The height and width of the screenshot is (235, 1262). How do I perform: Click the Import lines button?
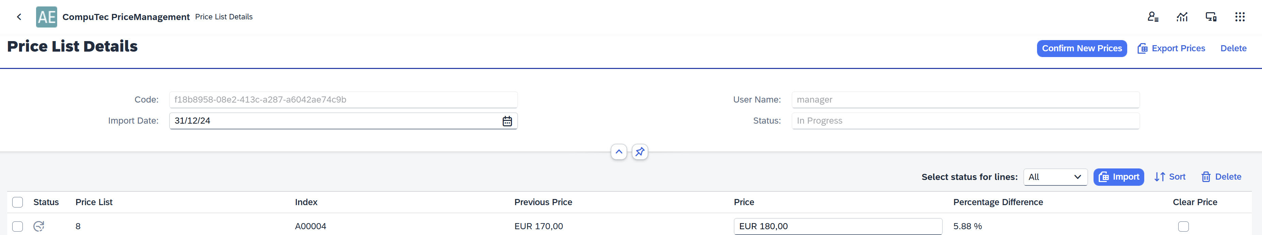(1118, 177)
